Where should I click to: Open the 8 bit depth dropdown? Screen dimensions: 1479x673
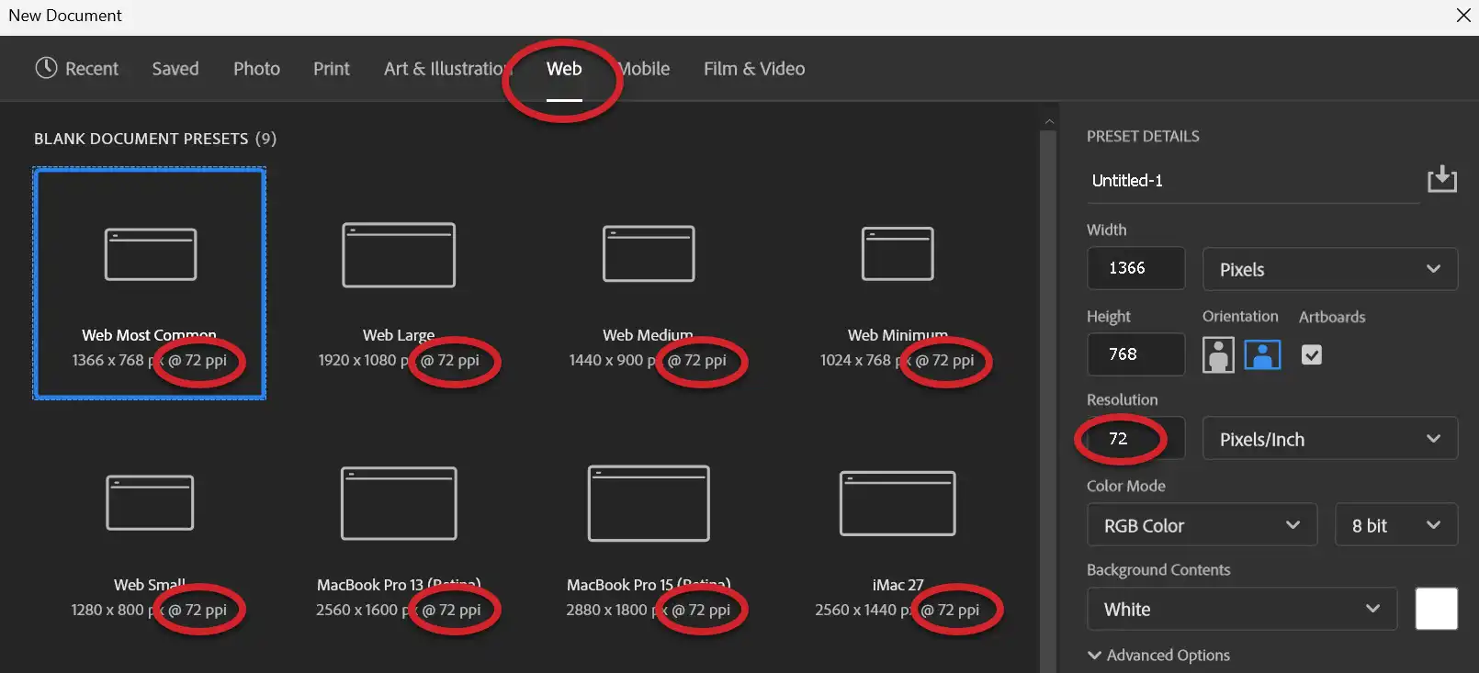1395,525
